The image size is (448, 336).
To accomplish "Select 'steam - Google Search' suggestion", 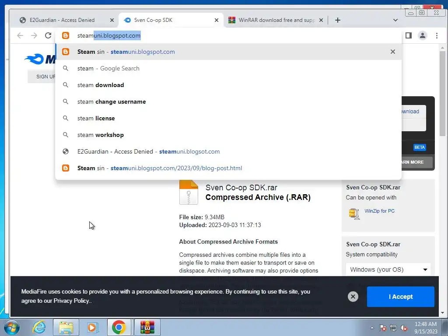I will (228, 68).
